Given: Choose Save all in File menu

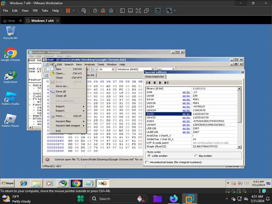Looking at the screenshot, I should [68, 91].
